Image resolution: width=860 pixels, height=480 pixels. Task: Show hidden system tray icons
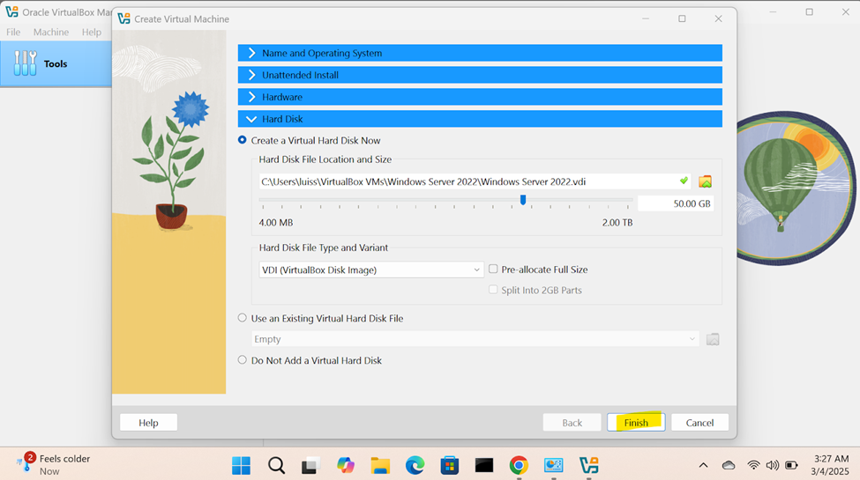coord(703,465)
